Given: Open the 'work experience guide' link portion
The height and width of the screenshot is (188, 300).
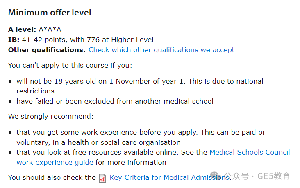Looking at the screenshot, I should coord(55,162).
